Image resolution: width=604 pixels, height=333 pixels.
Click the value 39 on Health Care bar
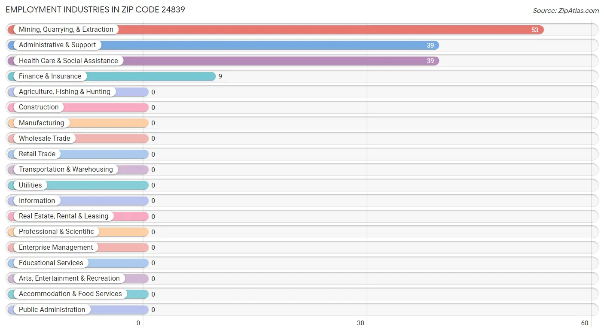[x=430, y=61]
